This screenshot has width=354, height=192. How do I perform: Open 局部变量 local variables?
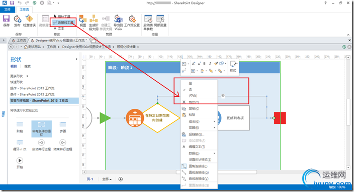click(160, 21)
